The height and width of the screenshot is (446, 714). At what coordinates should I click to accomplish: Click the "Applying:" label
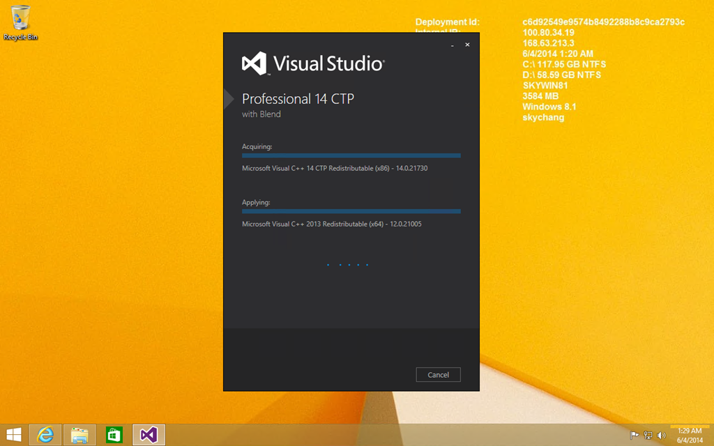point(256,202)
